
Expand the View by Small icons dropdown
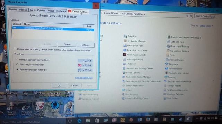(206, 26)
